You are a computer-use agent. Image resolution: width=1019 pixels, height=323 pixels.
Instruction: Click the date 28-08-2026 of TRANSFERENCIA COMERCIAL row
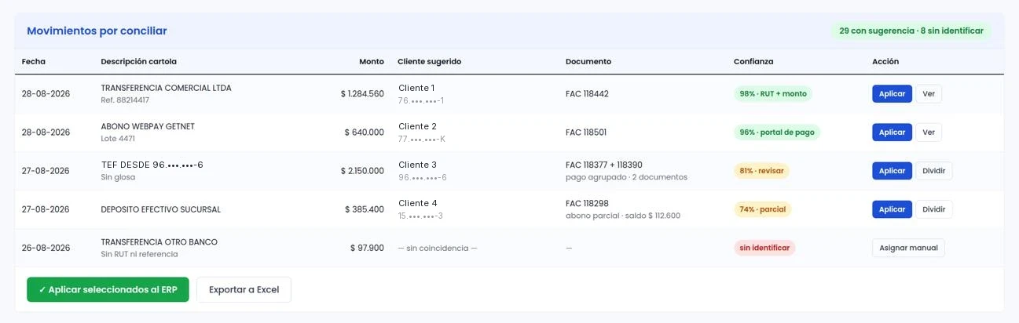pyautogui.click(x=46, y=94)
